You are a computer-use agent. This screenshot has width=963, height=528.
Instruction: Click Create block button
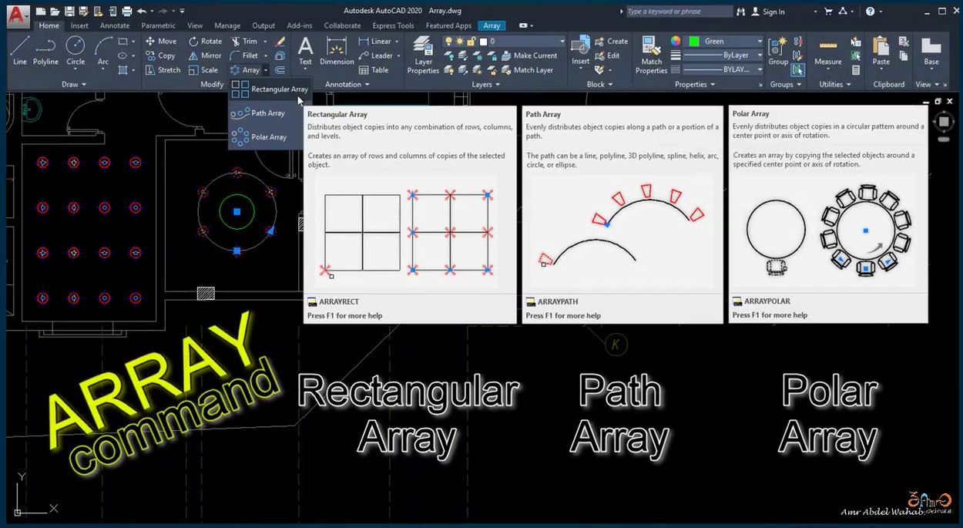click(x=612, y=41)
